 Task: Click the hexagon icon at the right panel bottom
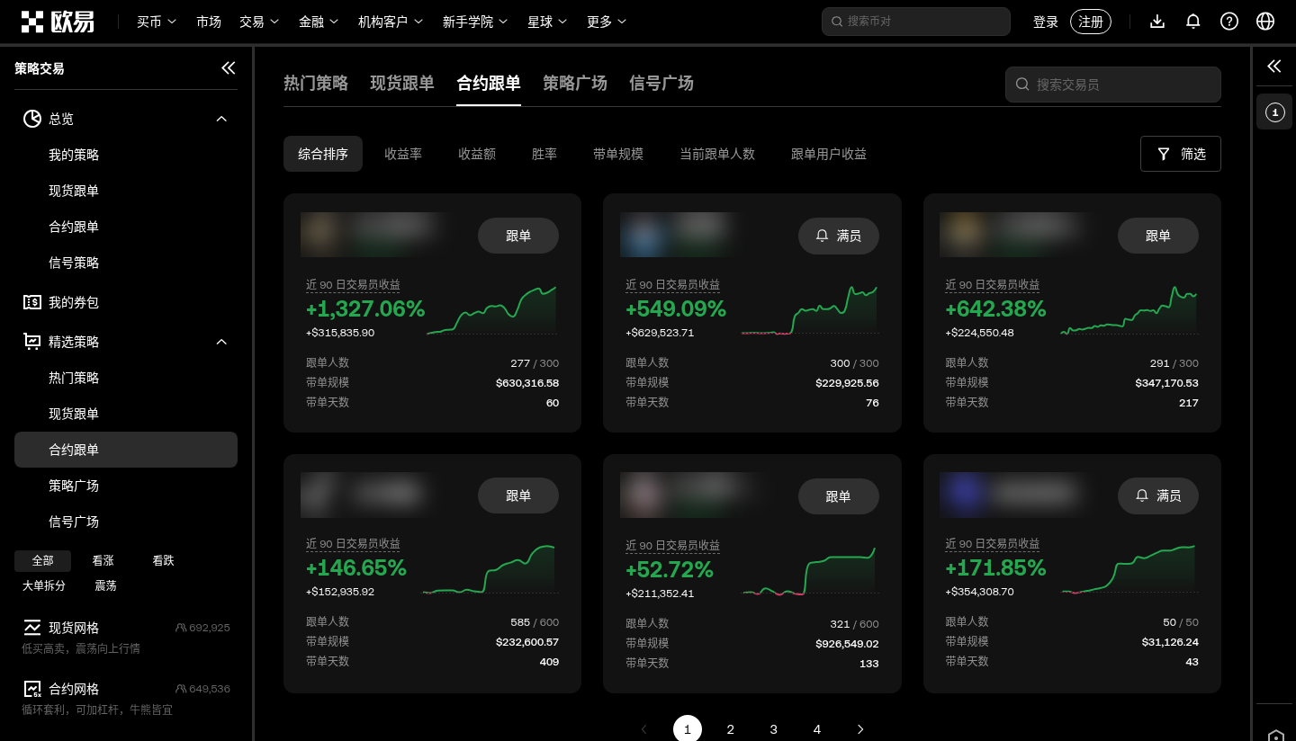tap(1274, 735)
